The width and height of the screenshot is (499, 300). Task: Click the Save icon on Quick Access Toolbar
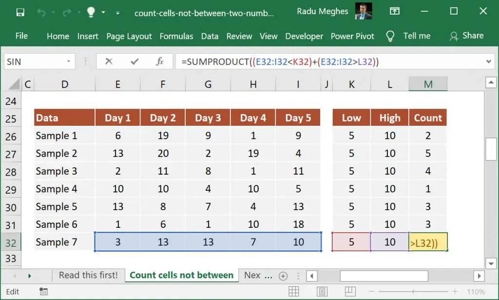coord(19,11)
